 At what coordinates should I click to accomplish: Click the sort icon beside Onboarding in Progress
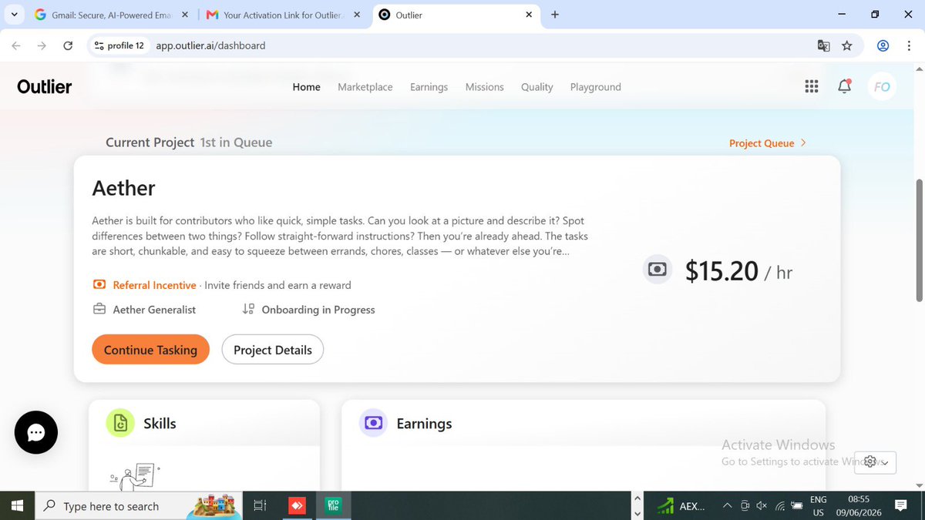point(248,309)
